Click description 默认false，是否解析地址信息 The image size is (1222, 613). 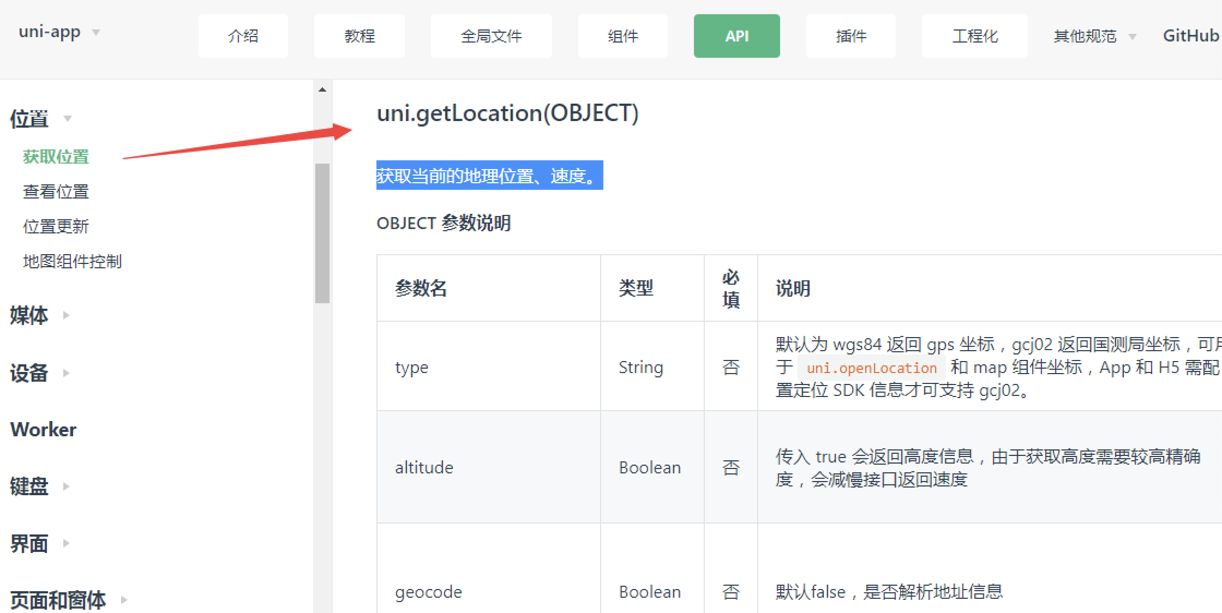[889, 592]
